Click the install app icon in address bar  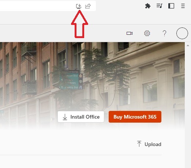click(79, 6)
